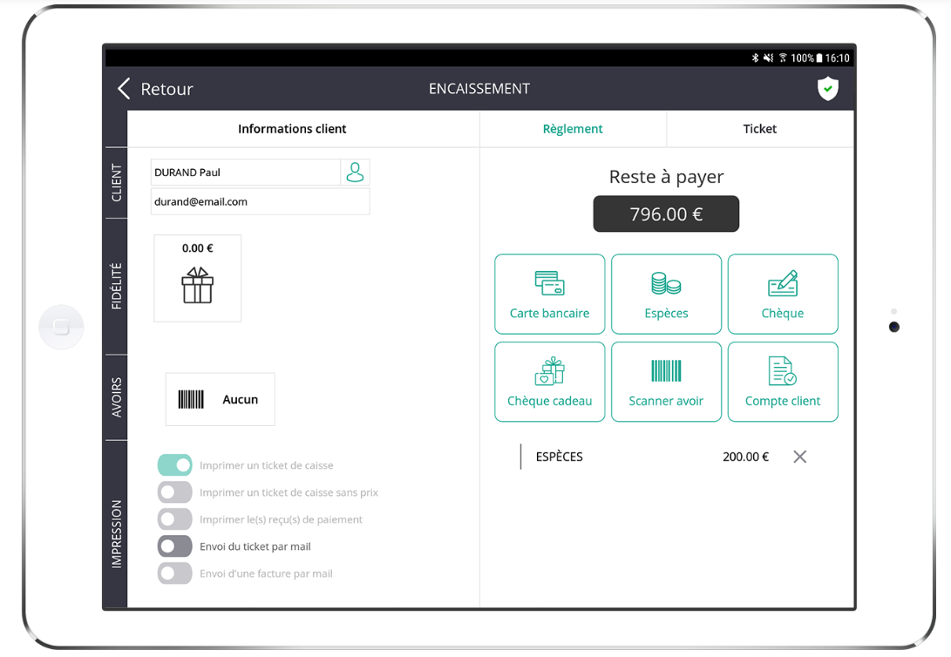Viewport: 951px width, 657px height.
Task: Switch to the Règlement tab
Action: [573, 128]
